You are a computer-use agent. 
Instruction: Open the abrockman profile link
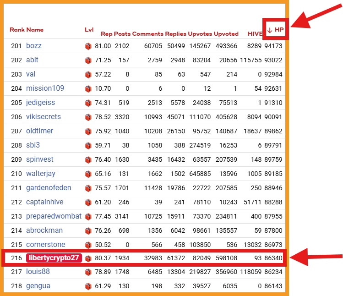click(44, 230)
